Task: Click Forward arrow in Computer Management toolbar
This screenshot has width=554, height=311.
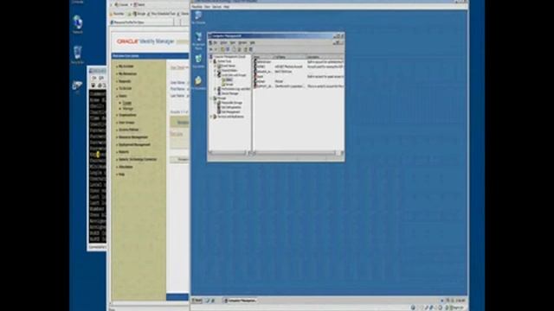Action: coord(216,49)
